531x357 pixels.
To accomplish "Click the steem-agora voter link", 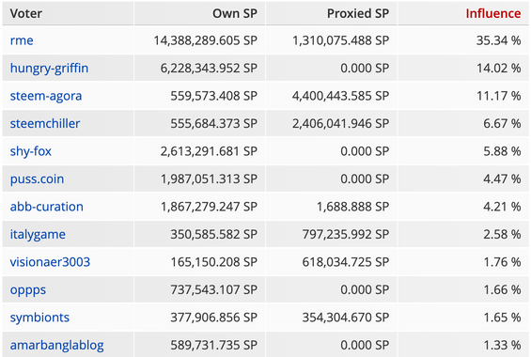I will pyautogui.click(x=46, y=96).
